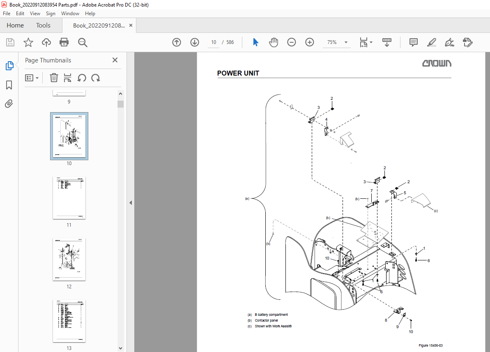Switch to the Tools tab
490x352 pixels.
43,25
